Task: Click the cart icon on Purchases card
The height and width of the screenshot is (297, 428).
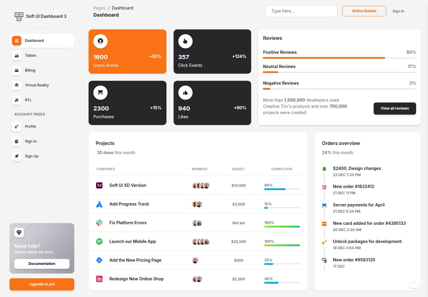Action: (x=100, y=93)
